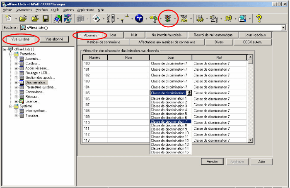Select the Infos système tree item
Image resolution: width=290 pixels, height=188 pixels.
[x=36, y=111]
